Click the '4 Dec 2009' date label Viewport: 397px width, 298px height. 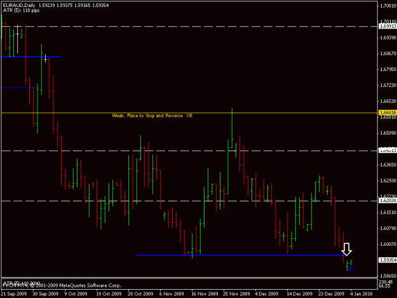pos(267,294)
